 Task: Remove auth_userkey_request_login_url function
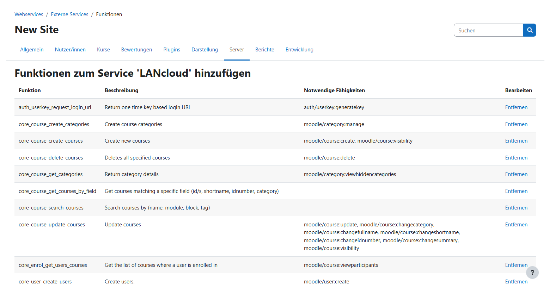click(516, 107)
